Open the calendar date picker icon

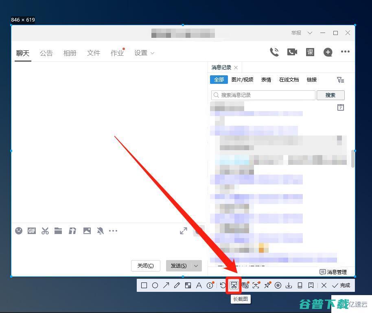[340, 107]
